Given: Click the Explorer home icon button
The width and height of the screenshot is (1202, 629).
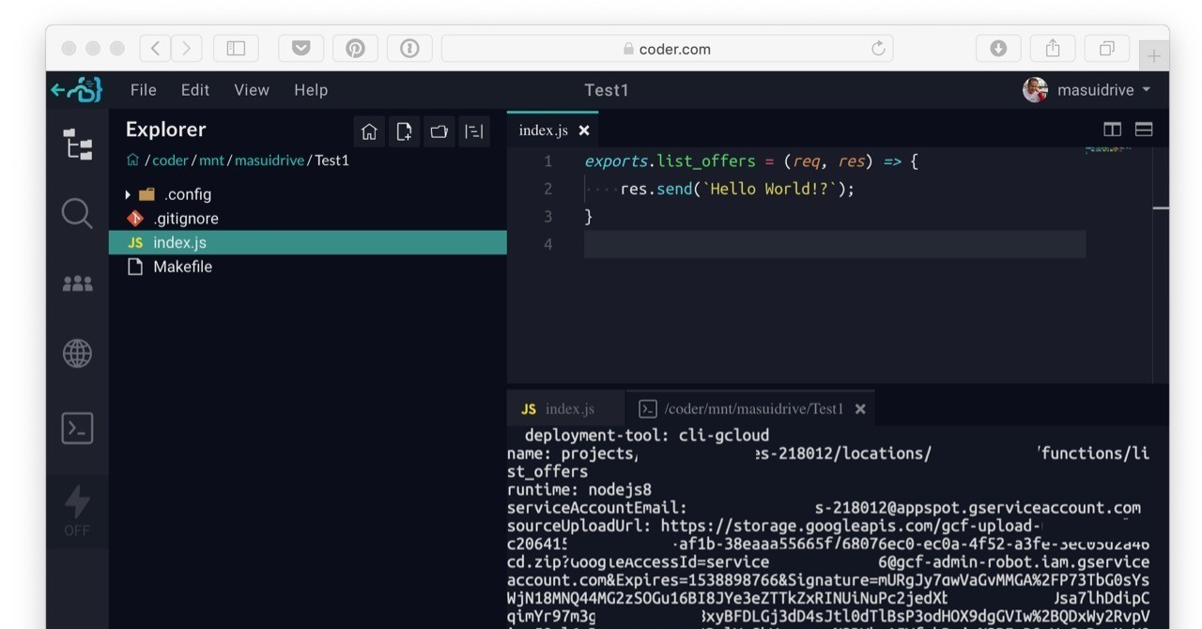Looking at the screenshot, I should tap(369, 131).
